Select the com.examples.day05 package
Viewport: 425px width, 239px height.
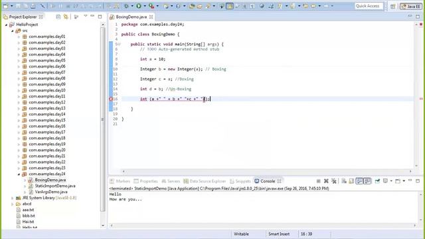[47, 60]
